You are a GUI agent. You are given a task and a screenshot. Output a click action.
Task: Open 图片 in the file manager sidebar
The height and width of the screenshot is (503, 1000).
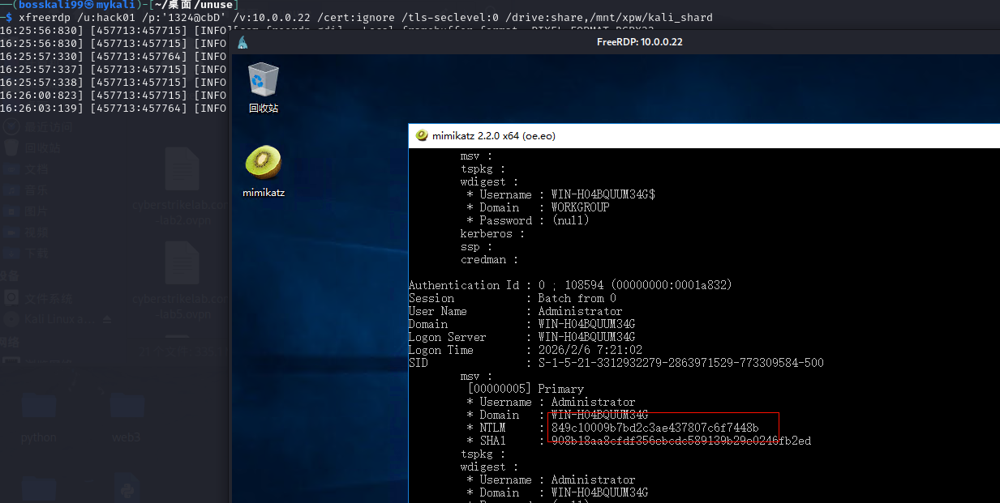pyautogui.click(x=36, y=211)
